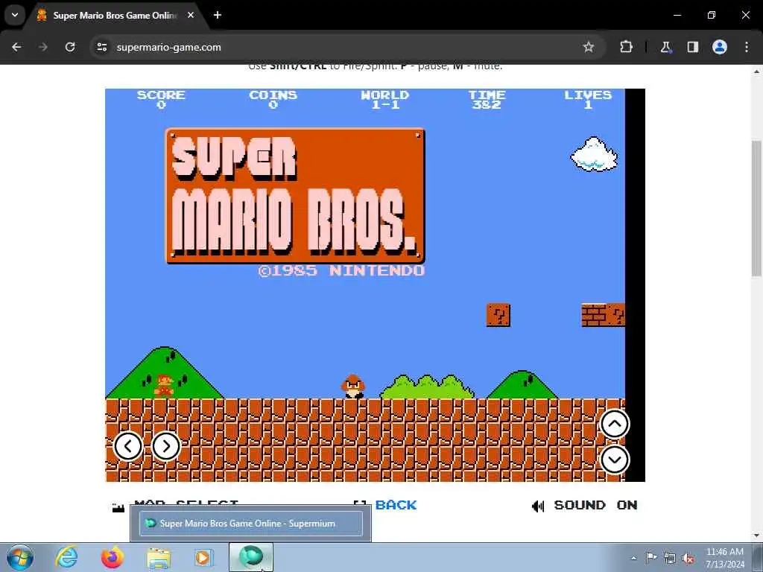Viewport: 763px width, 572px height.
Task: Click the ©1985 NINTENDO text
Action: tap(341, 270)
